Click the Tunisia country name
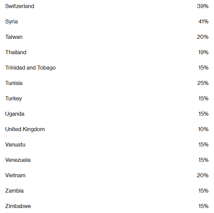Screen dimensions: 214x213 14,83
